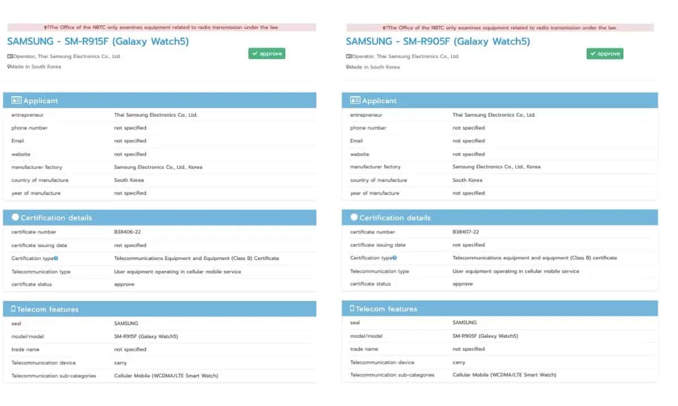Screen dimensions: 678x406
Task: Click the Certification details header on the SM-R915F page
Action: coord(160,218)
